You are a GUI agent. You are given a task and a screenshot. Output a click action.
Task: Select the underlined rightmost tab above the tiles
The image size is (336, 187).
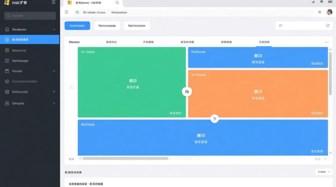[264, 42]
